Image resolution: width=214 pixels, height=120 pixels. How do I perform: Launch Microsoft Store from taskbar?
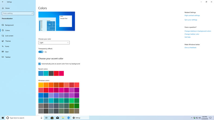[x=52, y=118]
